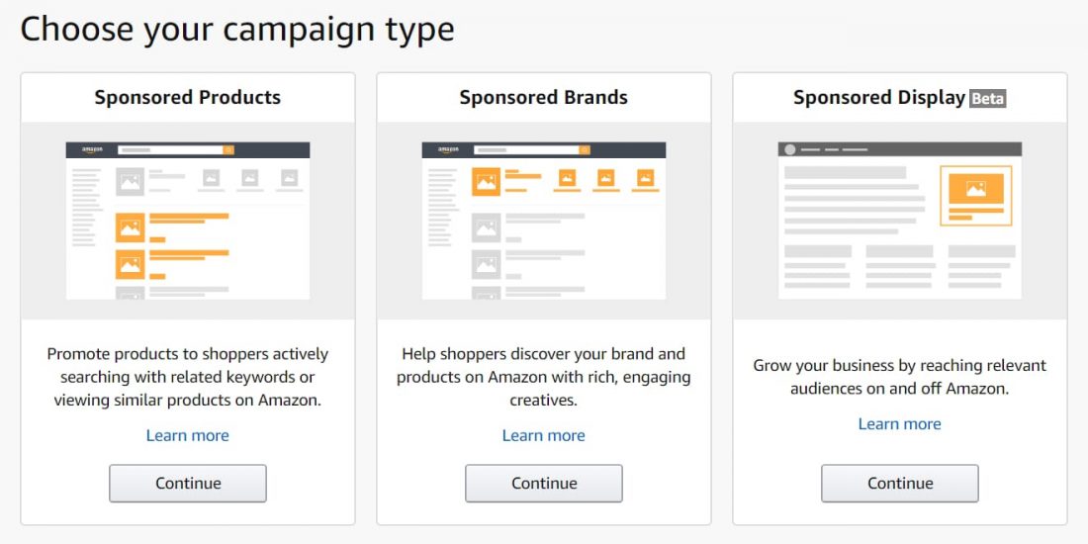Click Continue under Sponsored Brands
This screenshot has width=1088, height=544.
pos(544,484)
